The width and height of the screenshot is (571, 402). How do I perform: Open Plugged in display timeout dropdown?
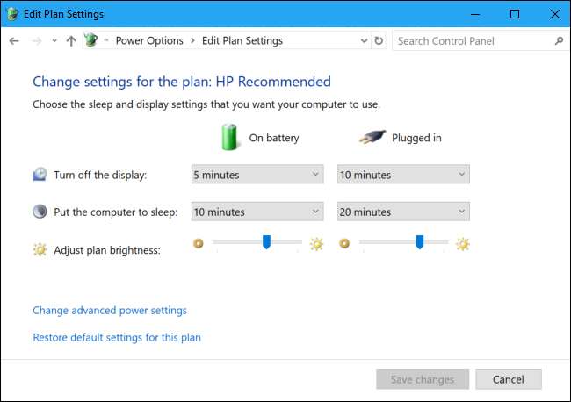[x=403, y=175]
